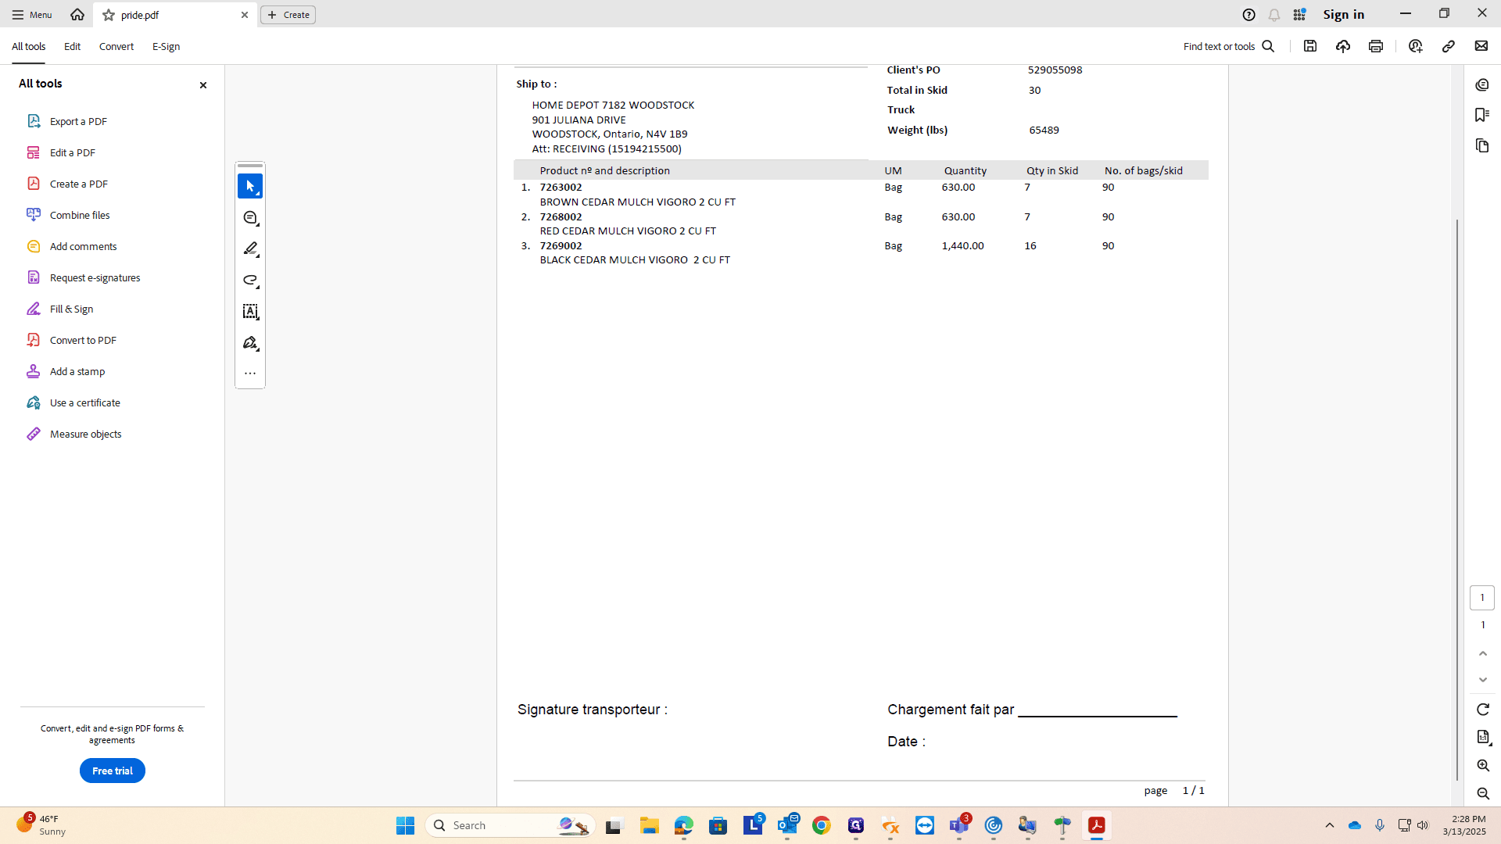
Task: Click the Free trial button
Action: (x=113, y=771)
